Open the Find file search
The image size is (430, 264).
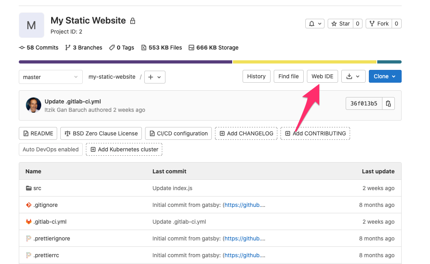tap(289, 76)
